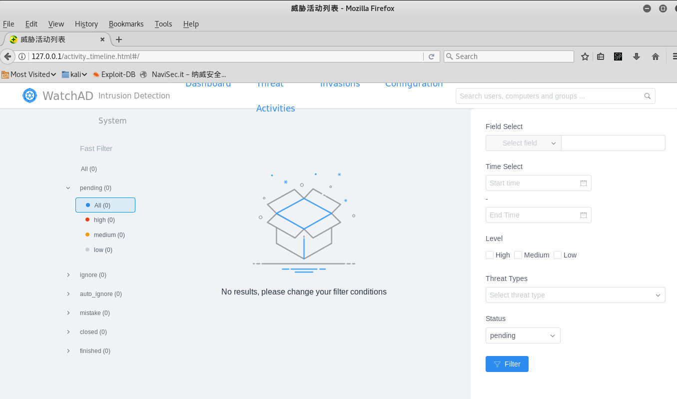Image resolution: width=677 pixels, height=399 pixels.
Task: Open the Select threat type dropdown
Action: point(575,295)
